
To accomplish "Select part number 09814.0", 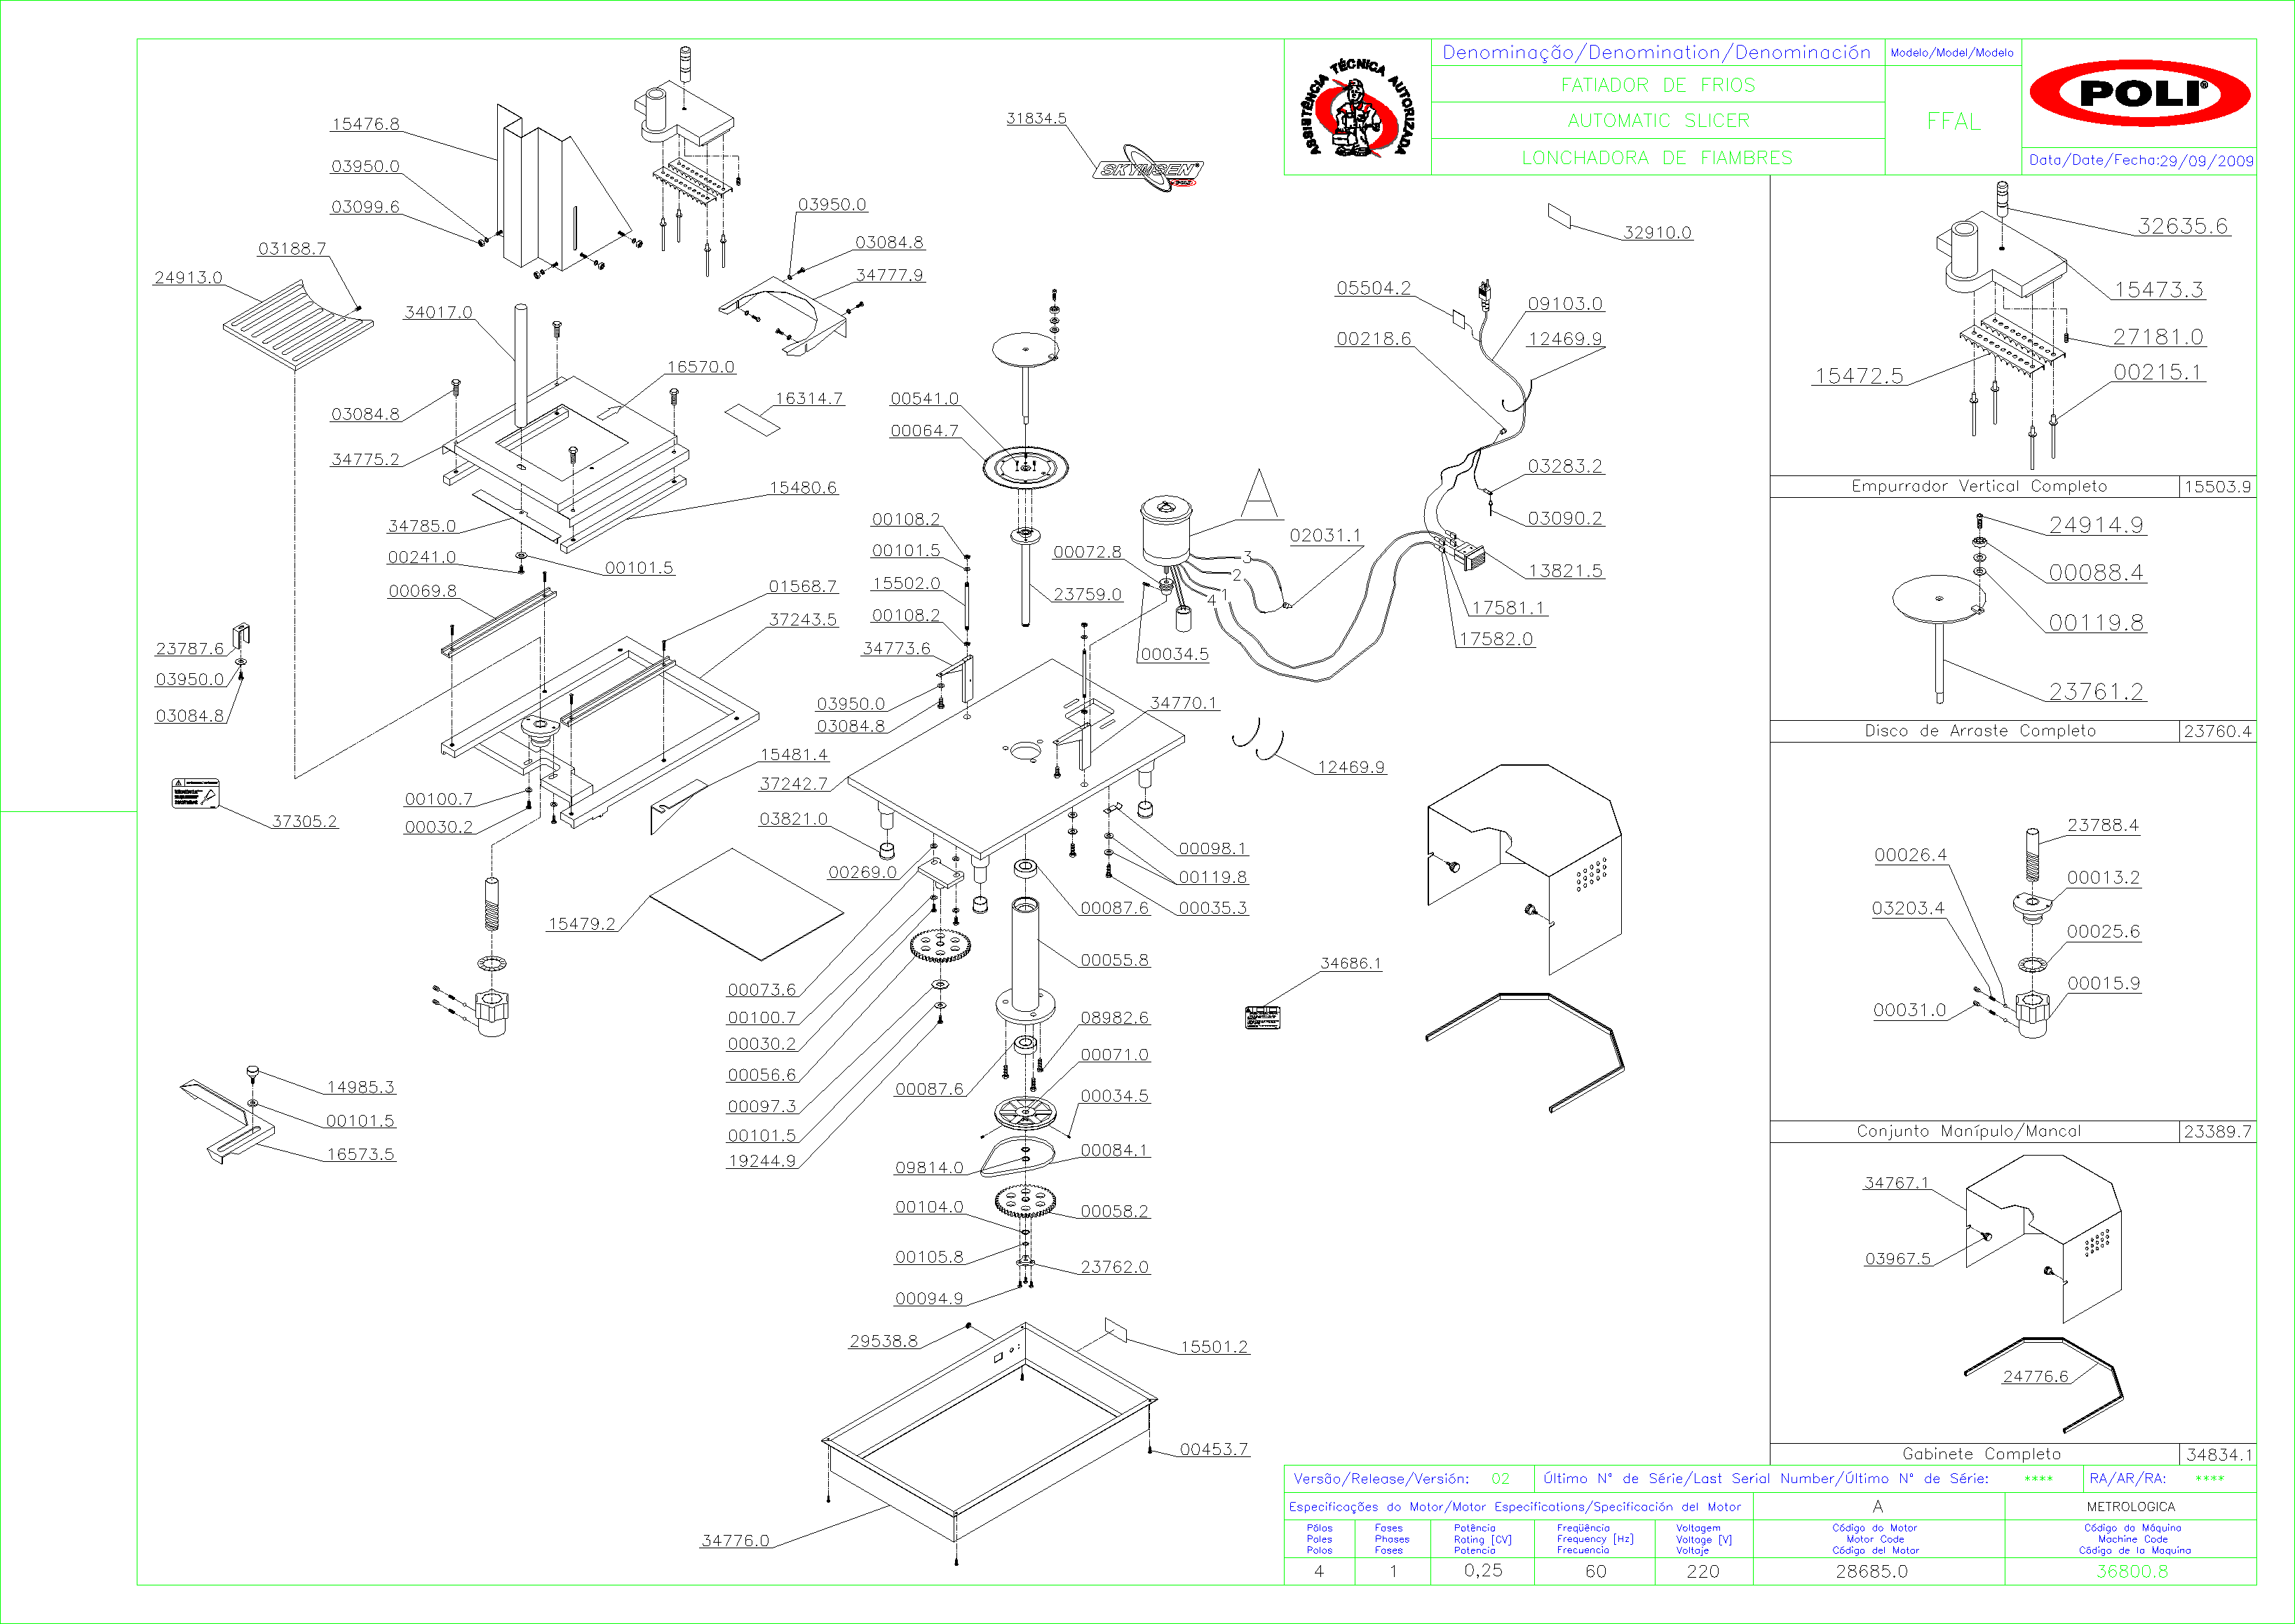I will pyautogui.click(x=929, y=1169).
